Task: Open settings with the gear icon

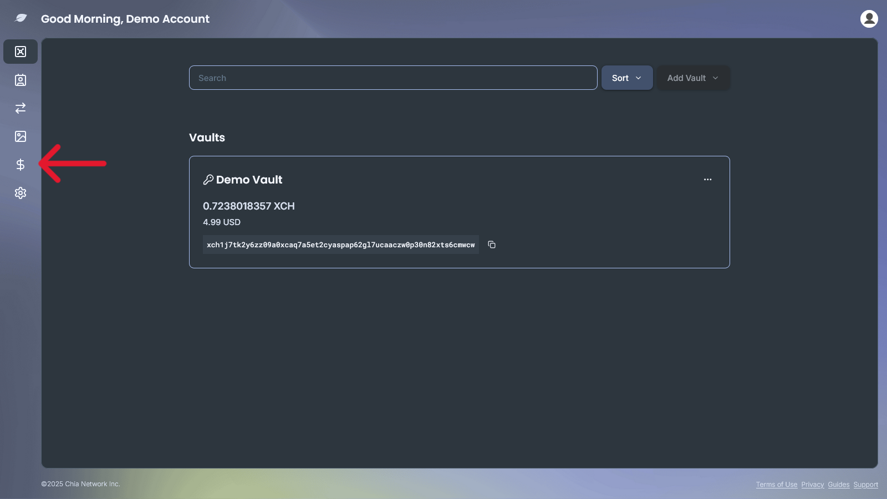Action: 21,193
